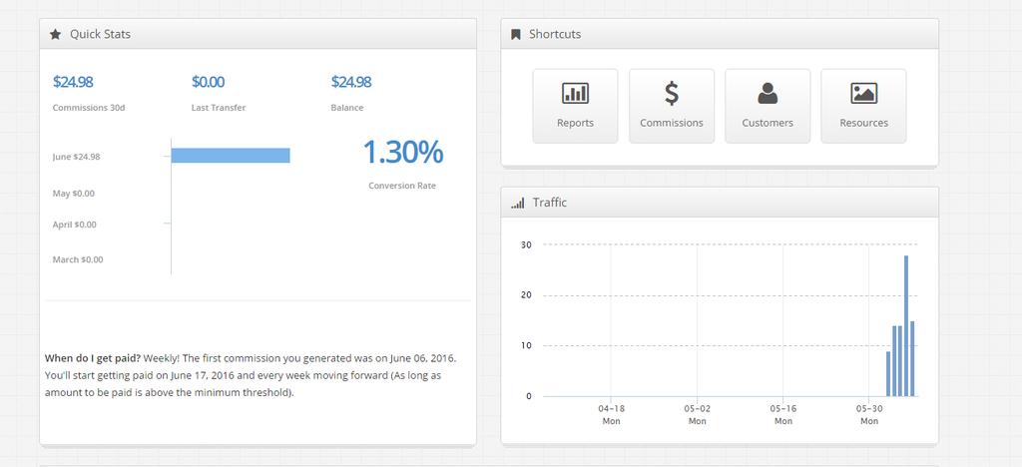Image resolution: width=1022 pixels, height=467 pixels.
Task: Click the March $0.00 row label
Action: [78, 259]
